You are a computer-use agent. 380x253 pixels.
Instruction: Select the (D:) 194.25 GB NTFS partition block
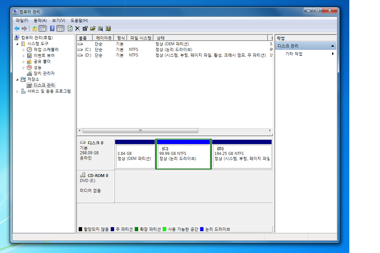click(242, 154)
